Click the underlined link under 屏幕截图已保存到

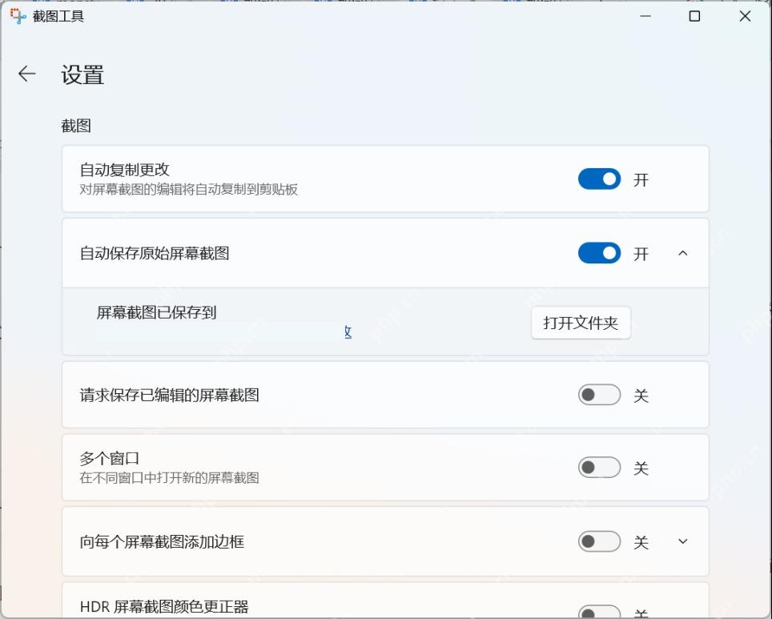348,332
